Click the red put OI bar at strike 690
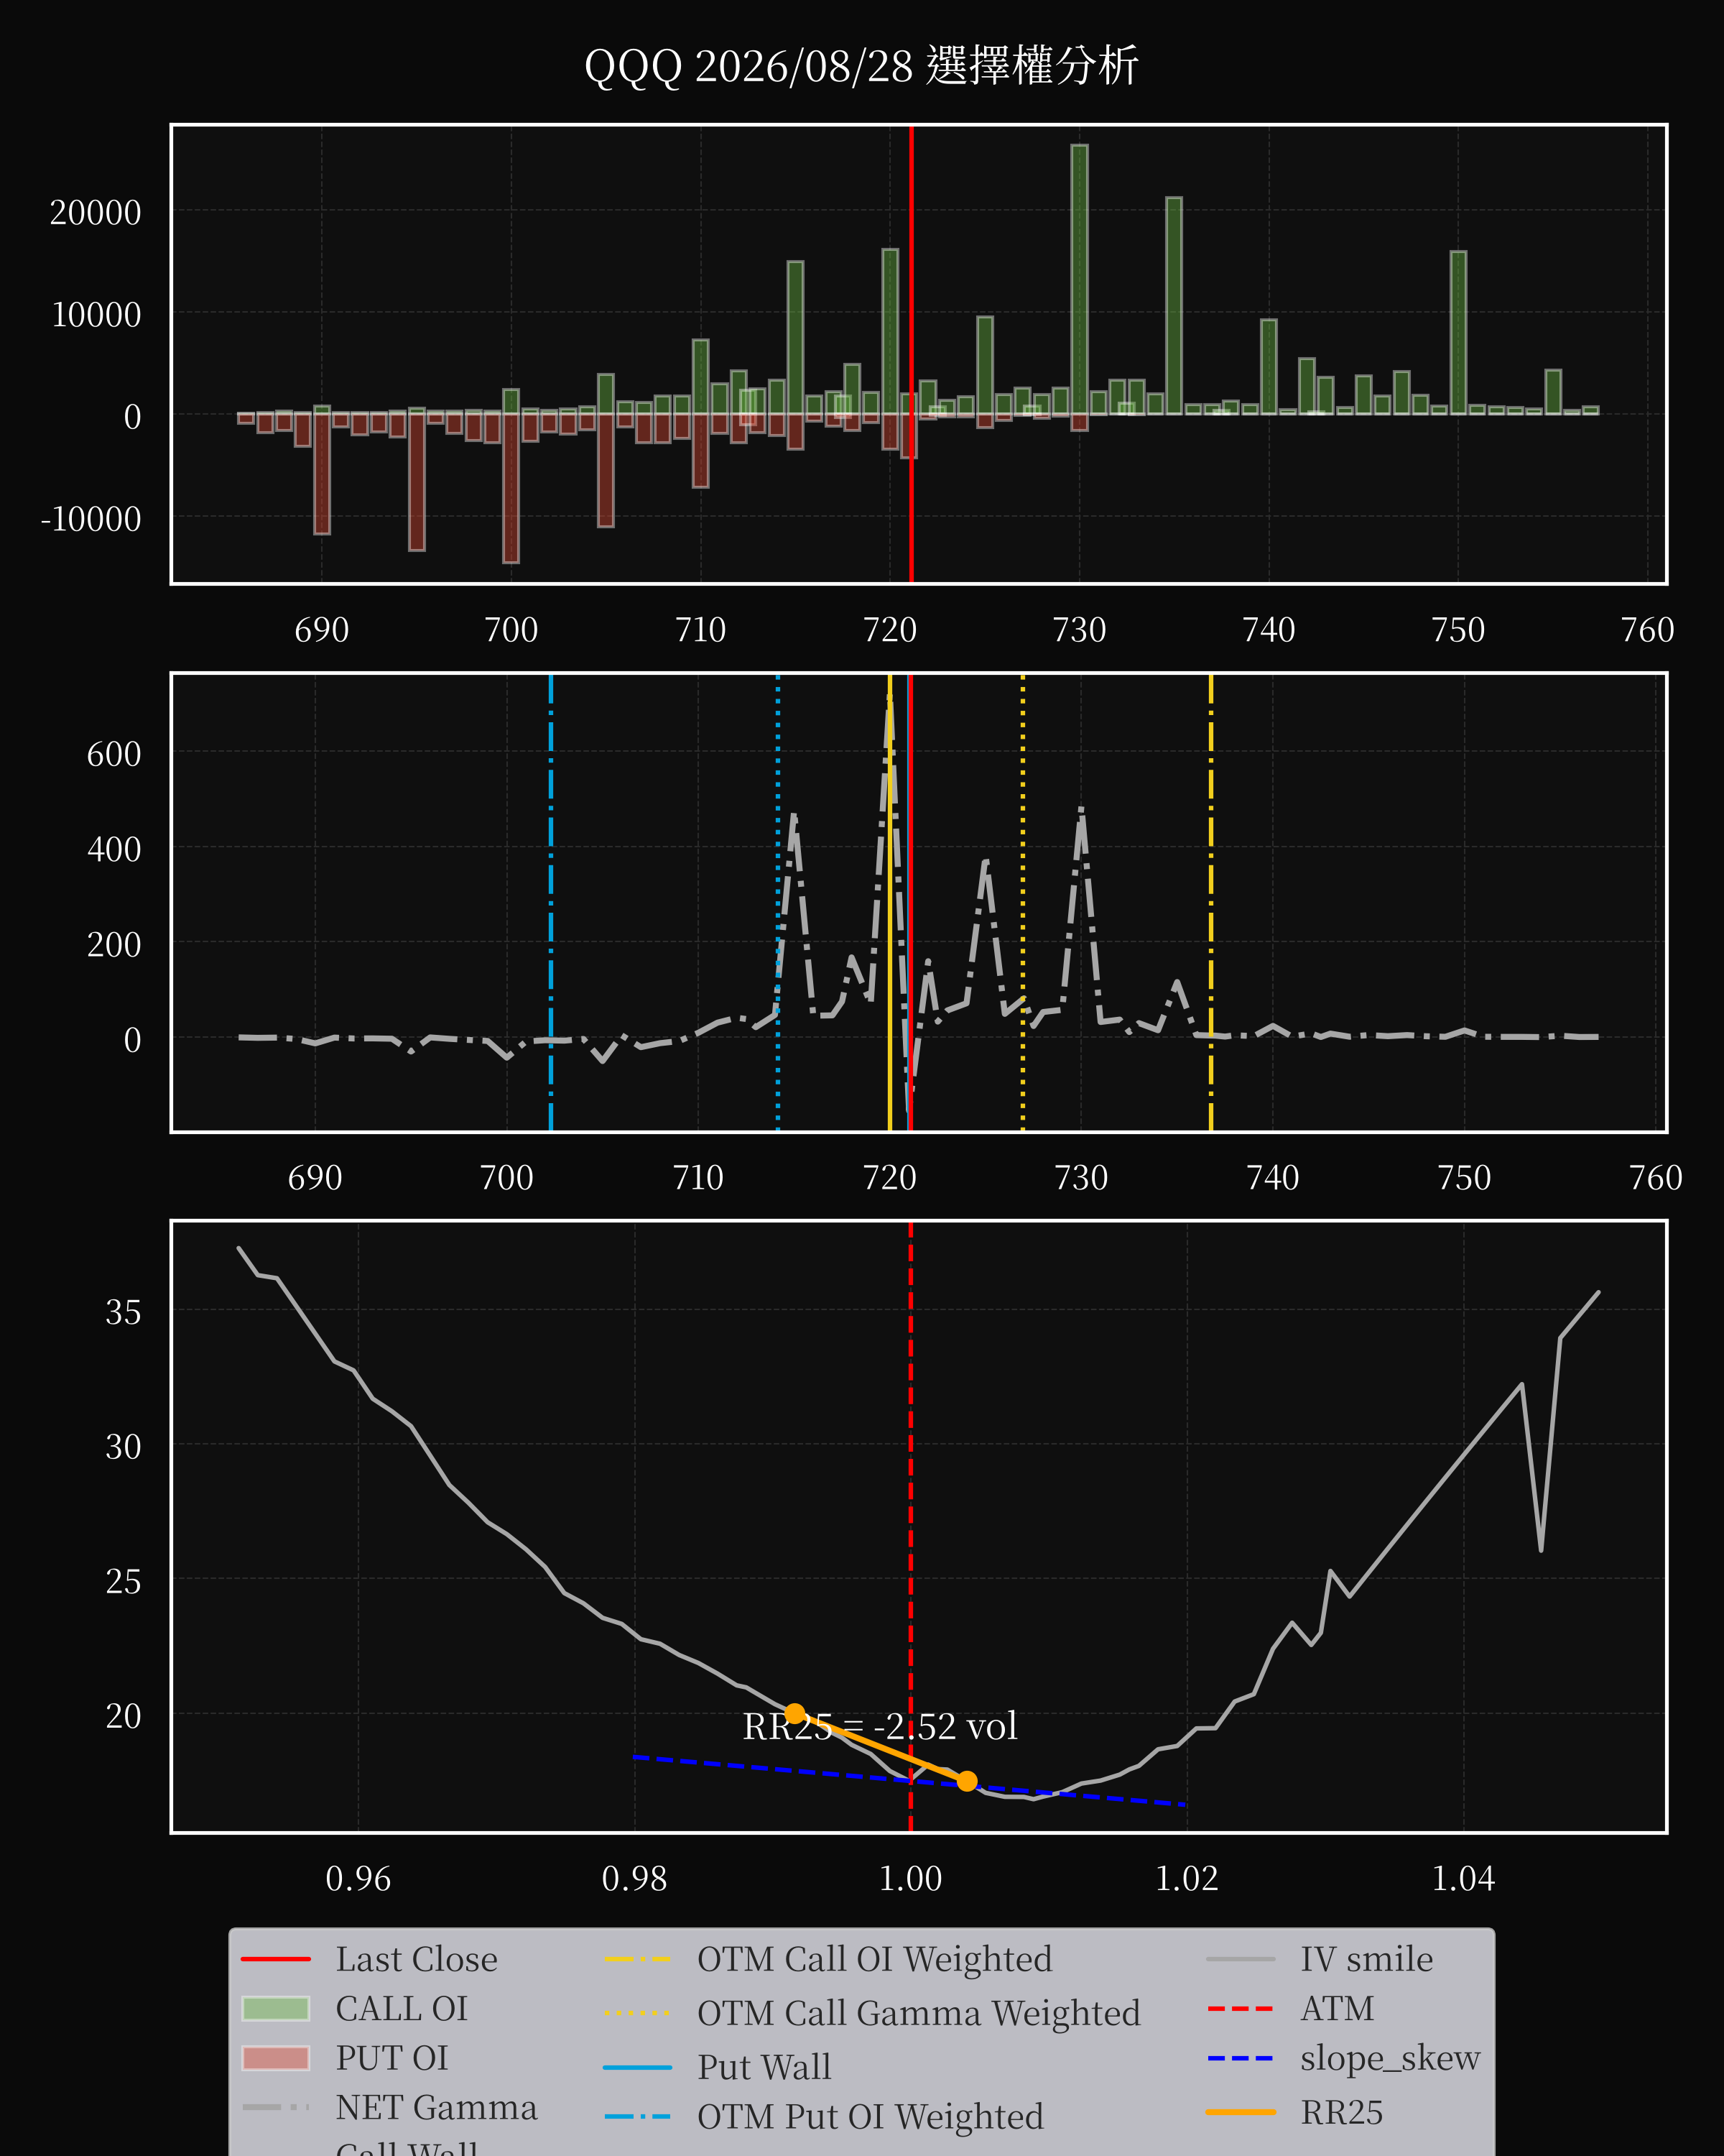Screen dimensions: 1724x2156 coord(322,474)
